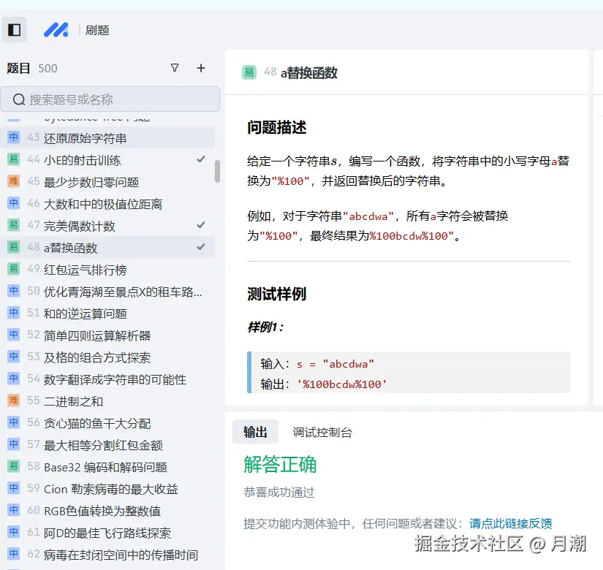
Task: Open the filter dropdown above the problem list
Action: click(x=175, y=68)
